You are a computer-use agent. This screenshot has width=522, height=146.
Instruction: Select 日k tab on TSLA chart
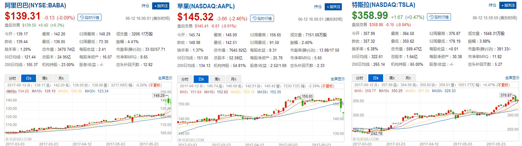pyautogui.click(x=376, y=78)
